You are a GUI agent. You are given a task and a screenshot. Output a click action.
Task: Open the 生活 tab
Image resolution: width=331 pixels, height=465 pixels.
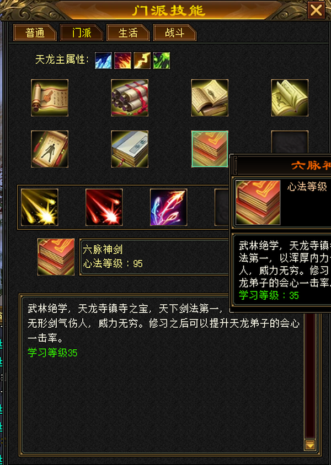pyautogui.click(x=128, y=33)
